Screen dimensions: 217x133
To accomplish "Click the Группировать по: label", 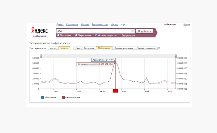I will (x=38, y=48).
